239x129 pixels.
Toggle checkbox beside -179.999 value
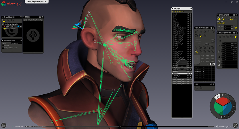coord(223,53)
